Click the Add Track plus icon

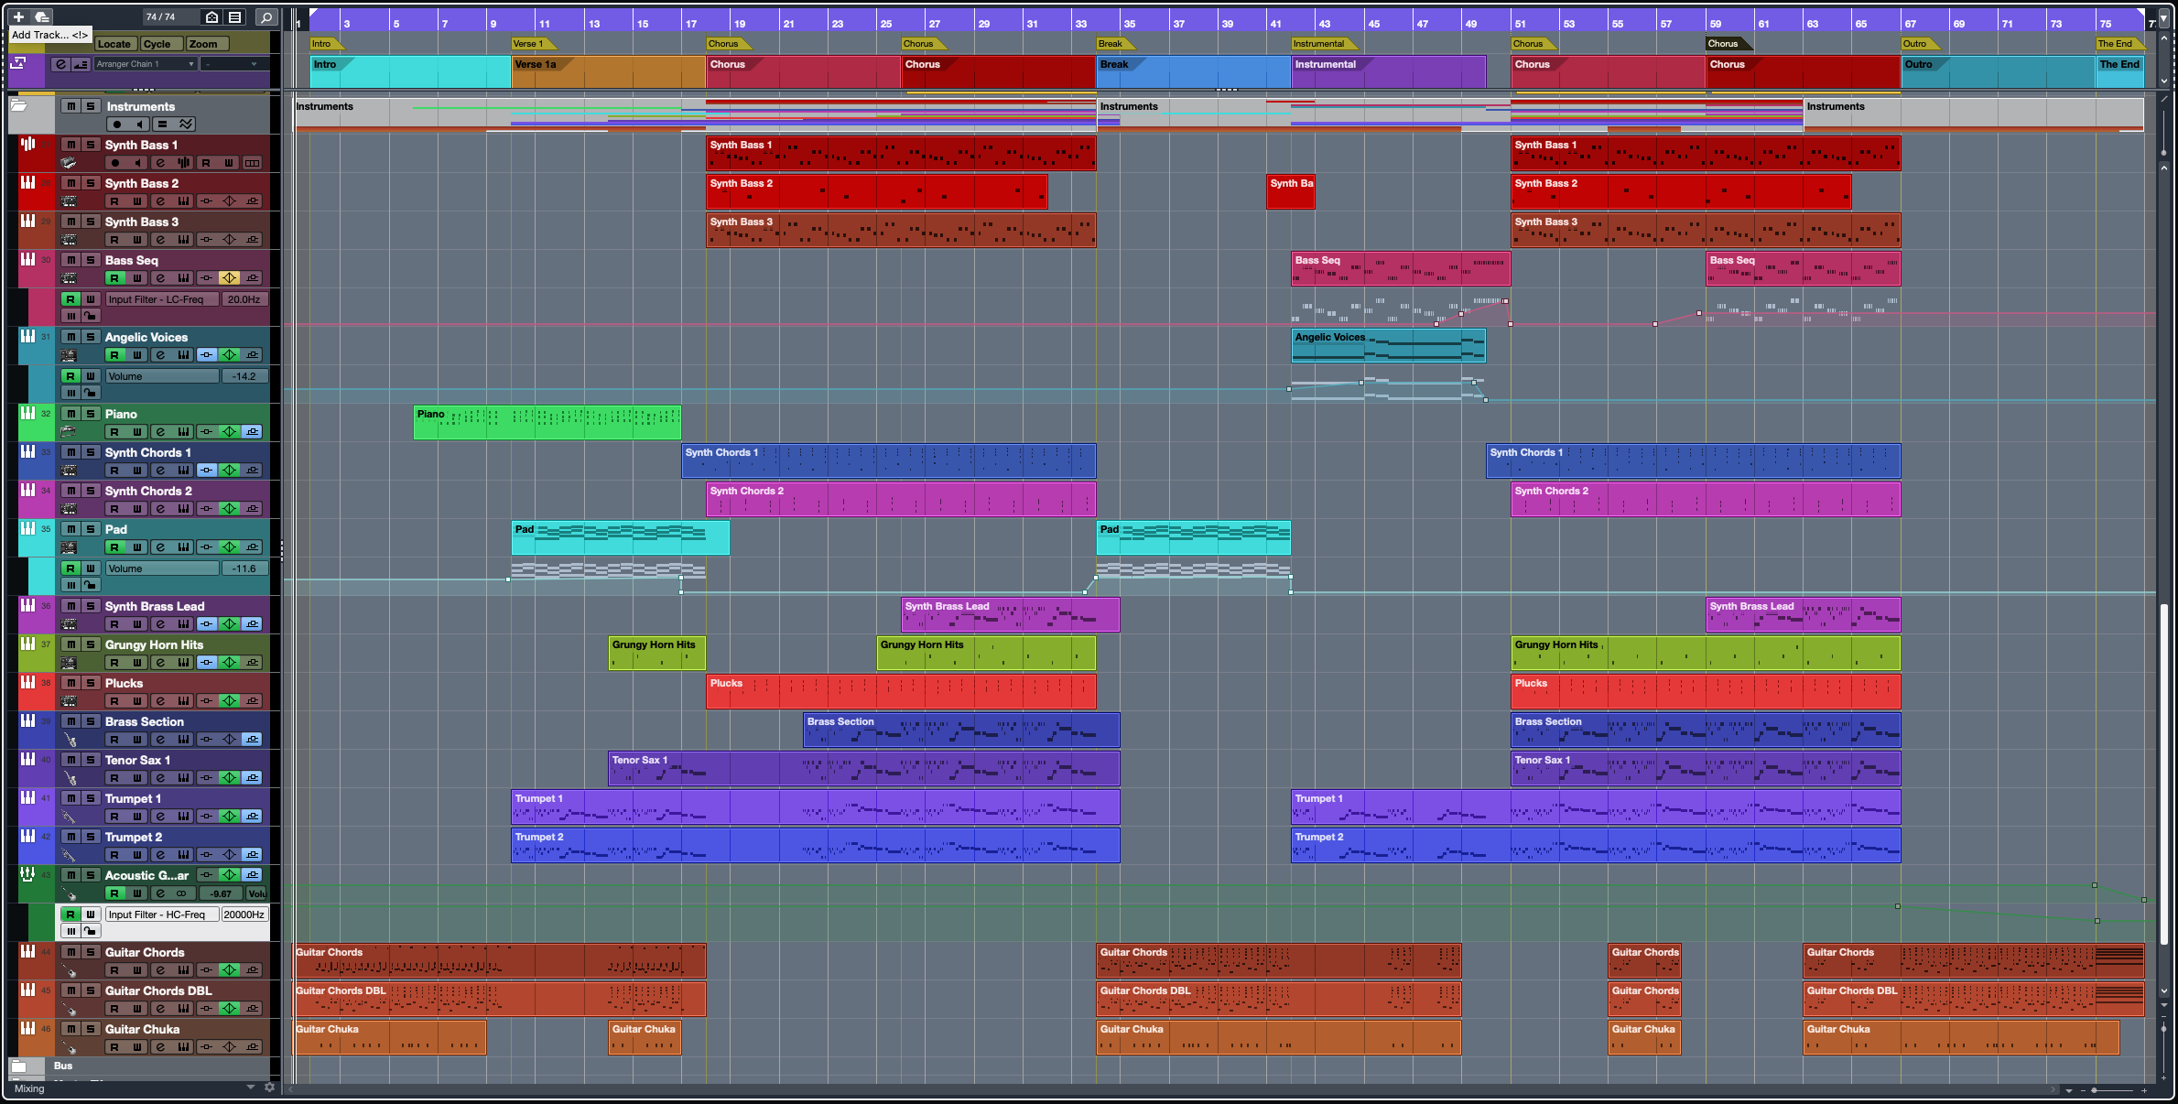18,16
